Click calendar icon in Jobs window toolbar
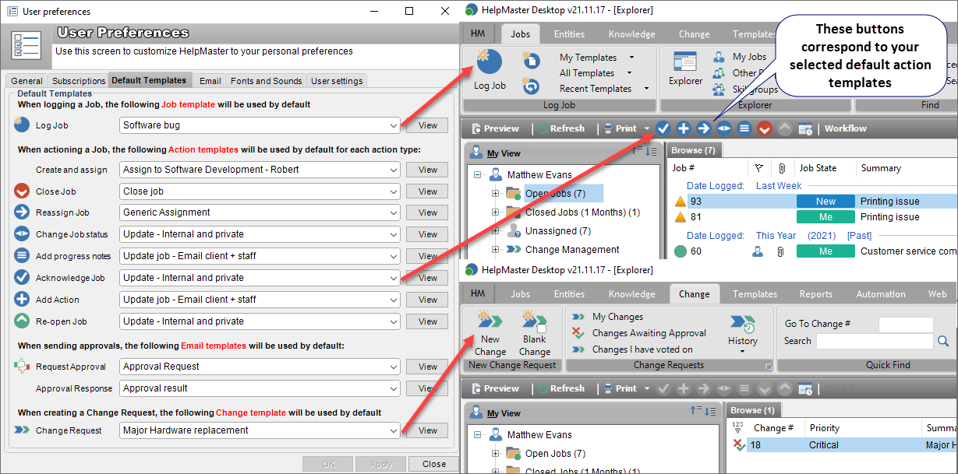 pos(805,128)
